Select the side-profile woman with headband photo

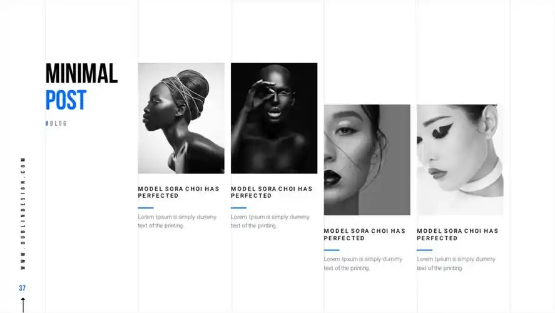tap(181, 118)
